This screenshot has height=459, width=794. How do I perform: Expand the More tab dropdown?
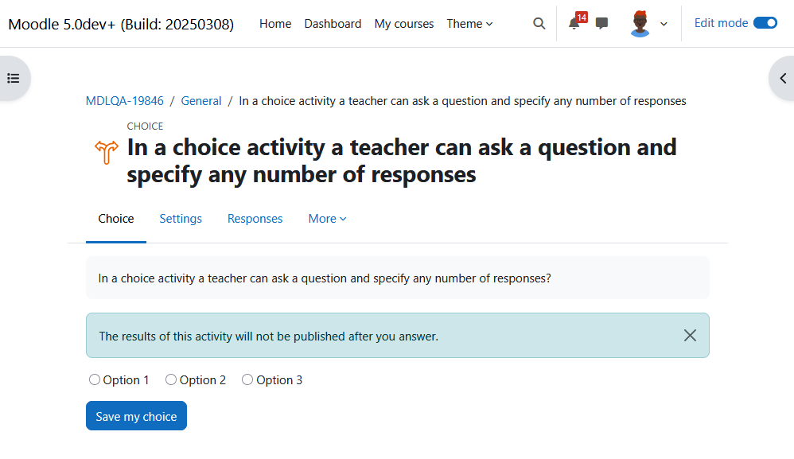327,219
